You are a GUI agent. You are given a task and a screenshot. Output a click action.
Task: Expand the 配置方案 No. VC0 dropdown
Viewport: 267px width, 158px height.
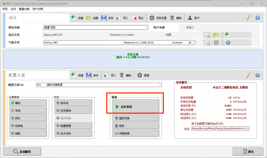pos(159,85)
